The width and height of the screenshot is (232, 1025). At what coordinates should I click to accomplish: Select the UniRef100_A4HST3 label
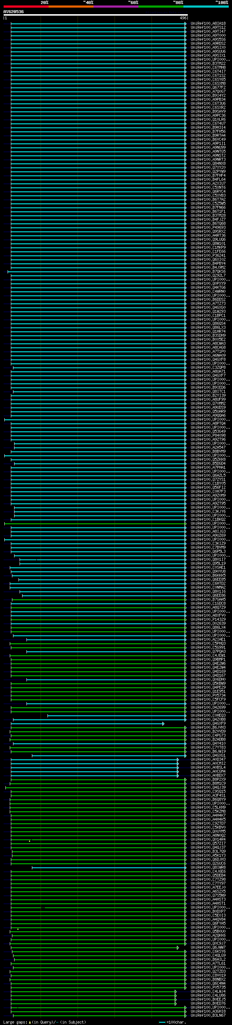coord(208,900)
